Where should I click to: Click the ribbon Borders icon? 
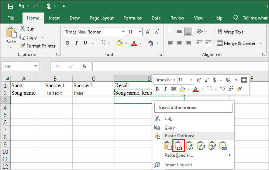103,43
